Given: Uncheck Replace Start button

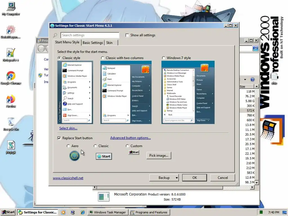Looking at the screenshot, I should (x=59, y=138).
